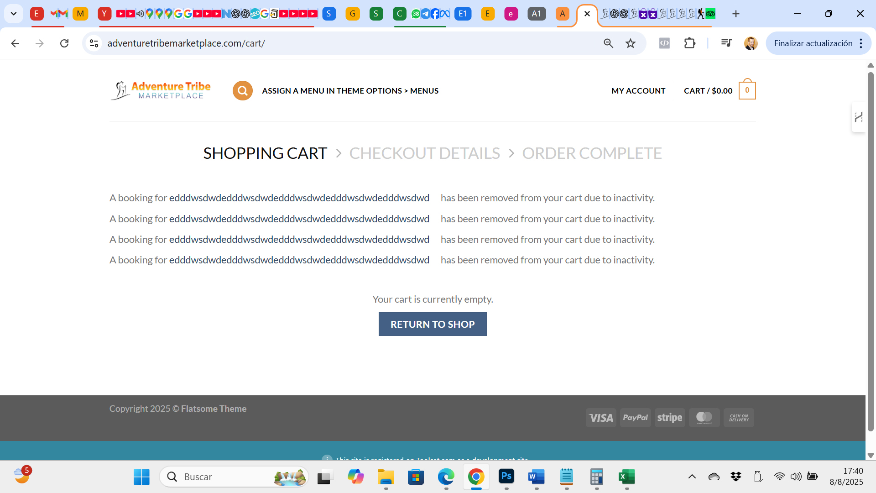Image resolution: width=876 pixels, height=493 pixels.
Task: Open media controls icon in toolbar
Action: (726, 43)
